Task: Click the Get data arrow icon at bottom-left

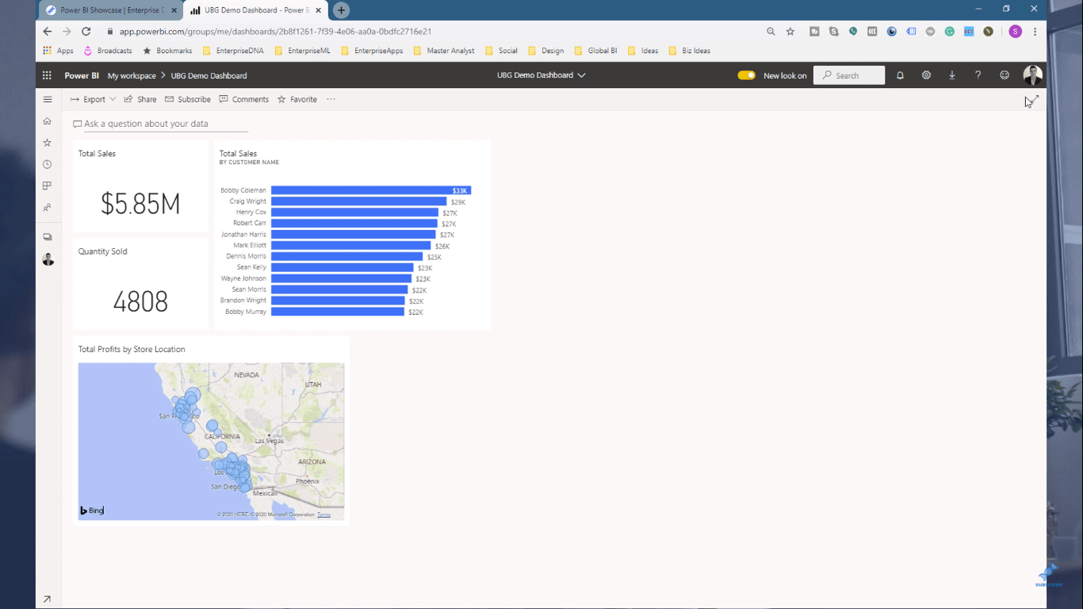Action: click(x=48, y=599)
